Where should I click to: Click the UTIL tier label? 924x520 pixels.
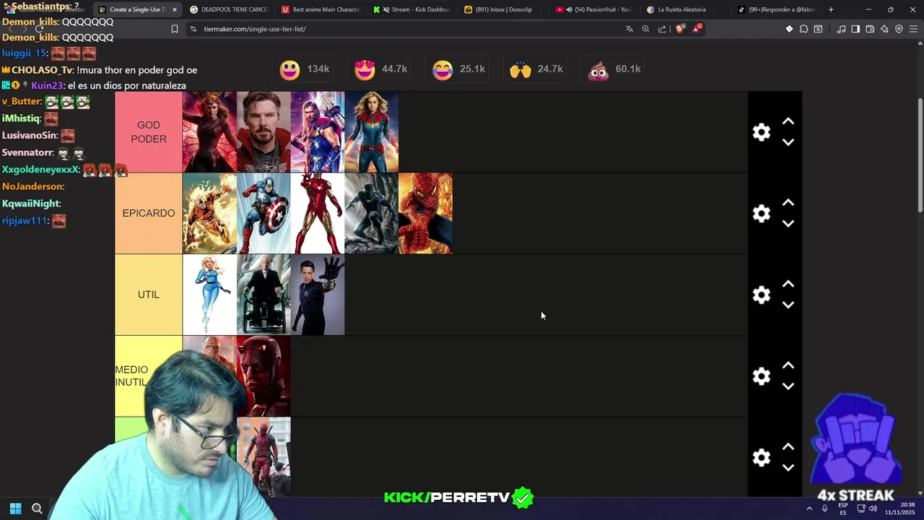pos(149,295)
